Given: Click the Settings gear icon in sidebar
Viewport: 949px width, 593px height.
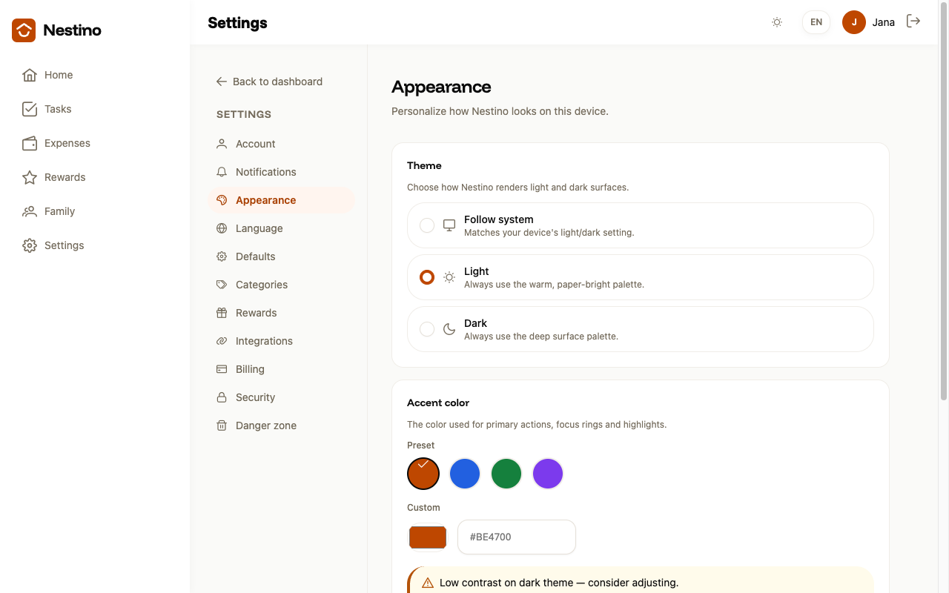Looking at the screenshot, I should pyautogui.click(x=30, y=245).
